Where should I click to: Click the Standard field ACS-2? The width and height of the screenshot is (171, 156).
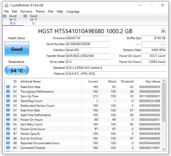(116, 68)
